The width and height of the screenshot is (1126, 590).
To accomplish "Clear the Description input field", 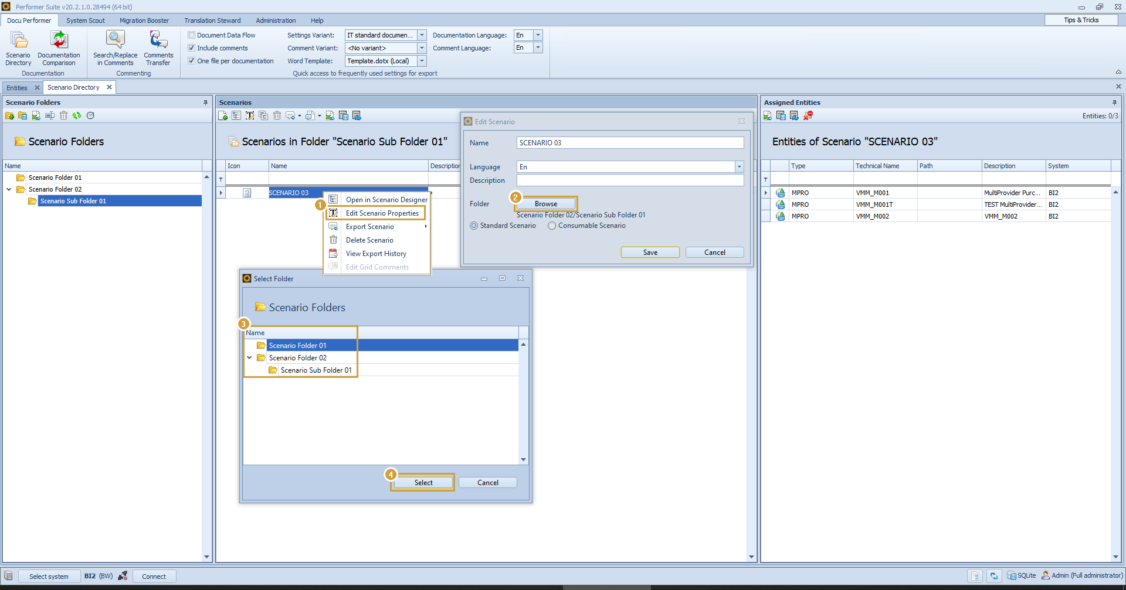I will [x=629, y=180].
